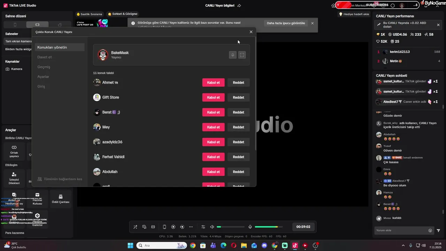Screen dimensions: 446x251
Task: Open Ödül Çantası tool
Action: tap(61, 199)
